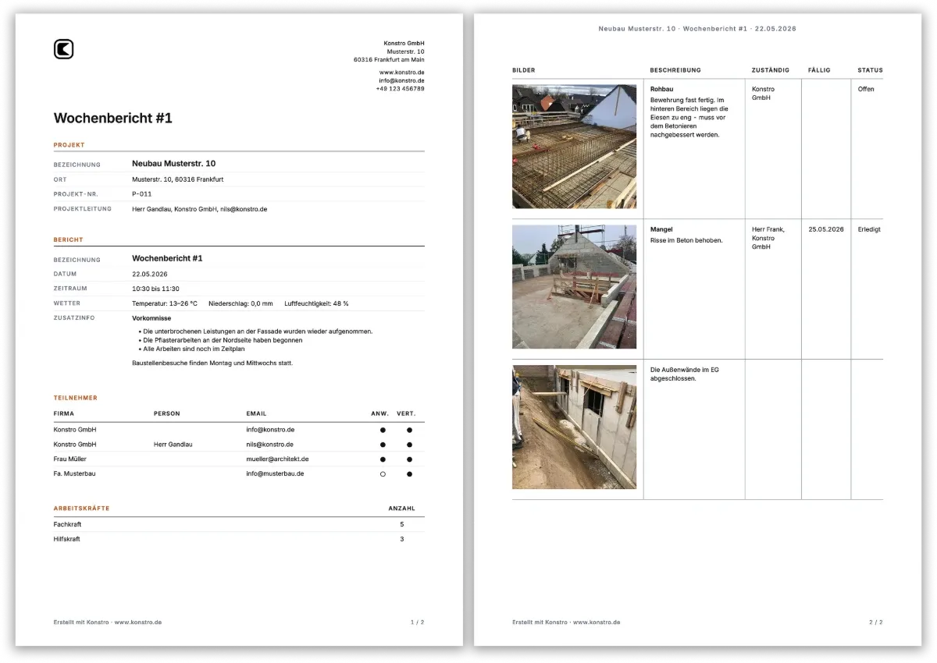Open the ground floor exterior walls photo
Viewport: 937px width, 663px height.
(x=574, y=427)
